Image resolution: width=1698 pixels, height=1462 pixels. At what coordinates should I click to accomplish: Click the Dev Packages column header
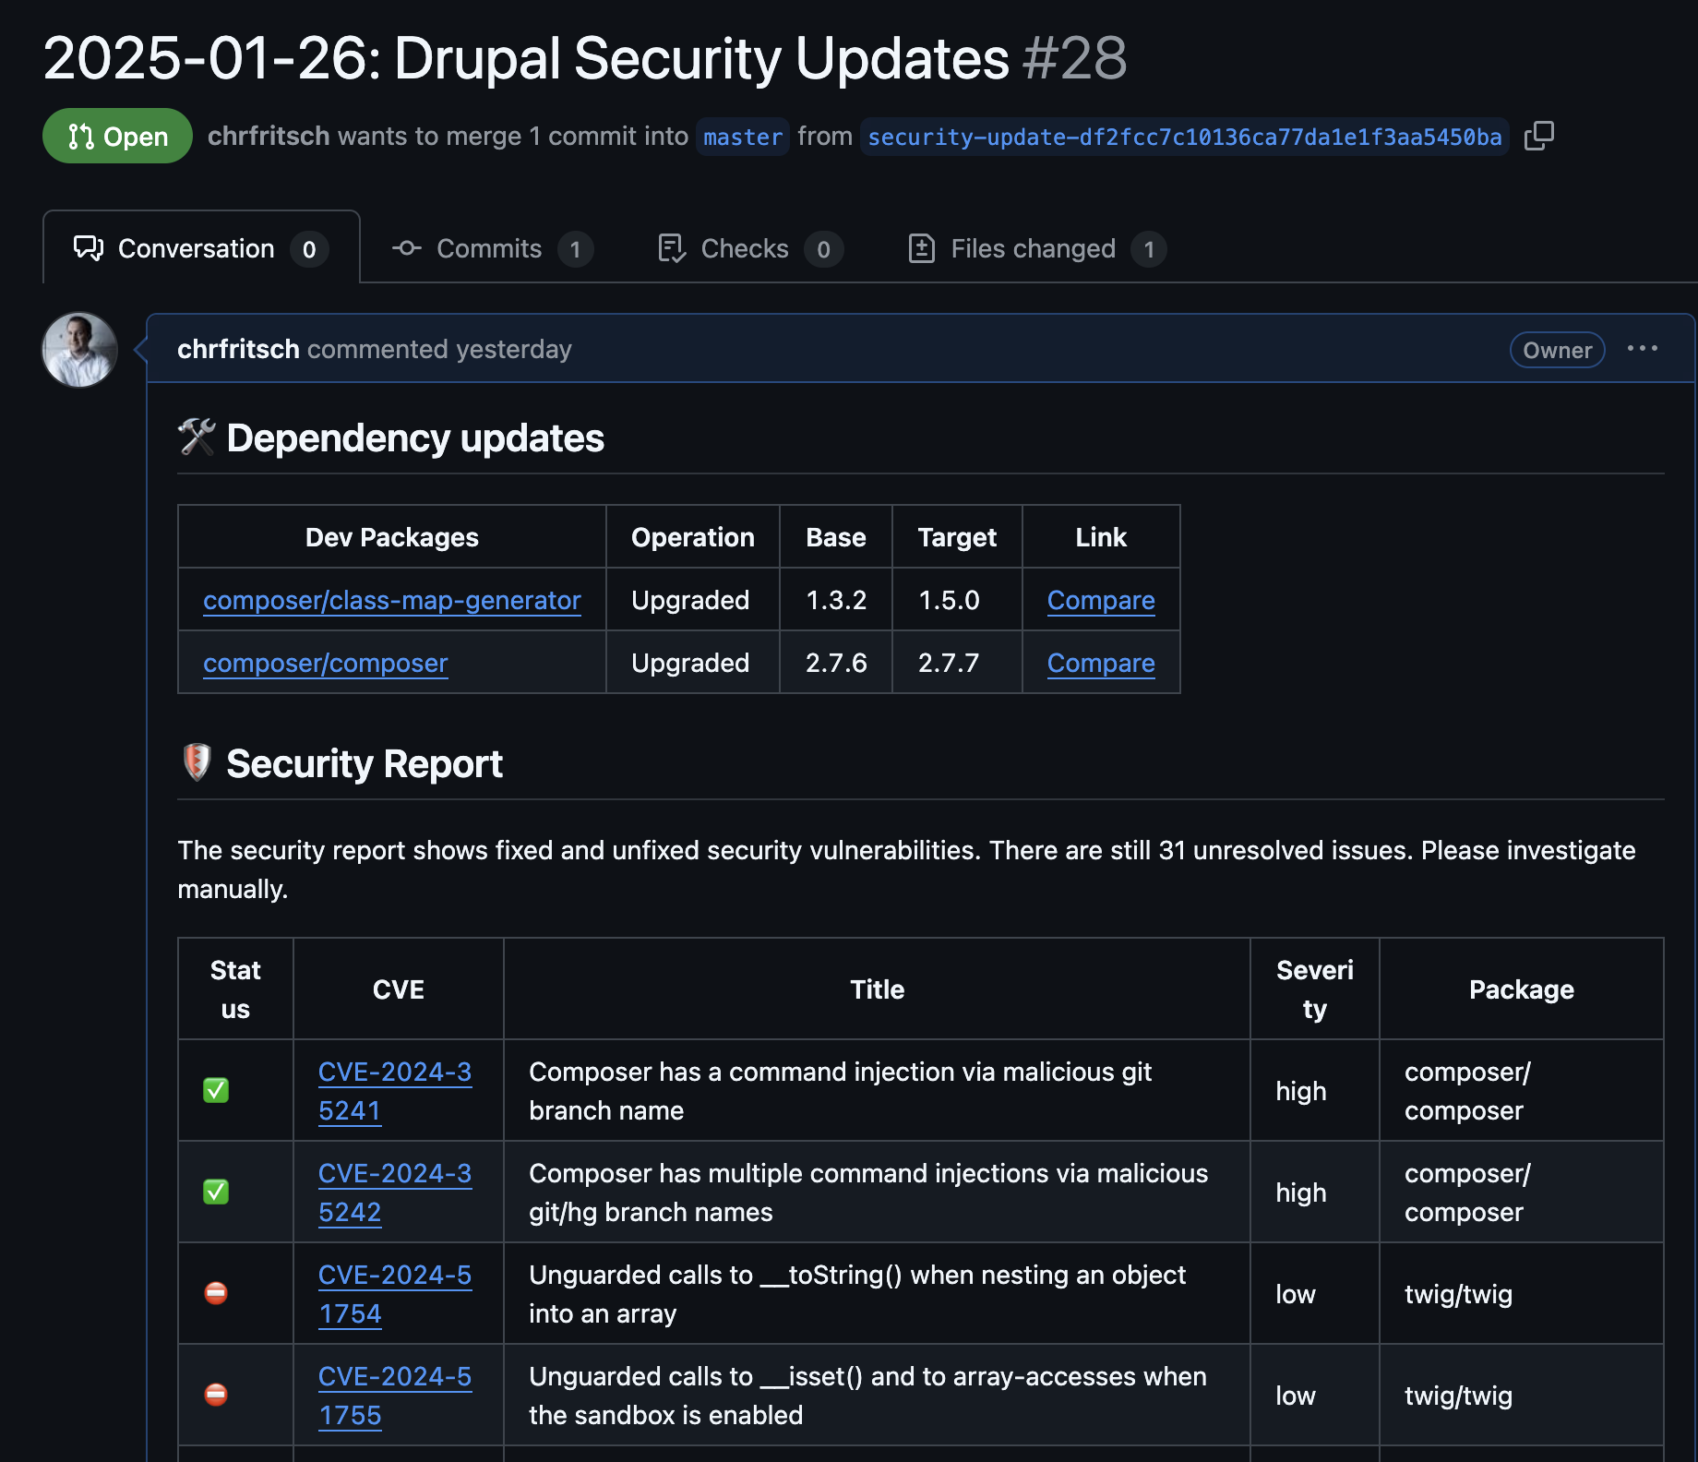tap(392, 537)
